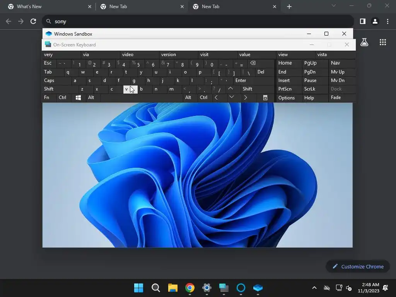The height and width of the screenshot is (297, 396).
Task: Open Chrome Labs flask icon
Action: (364, 42)
